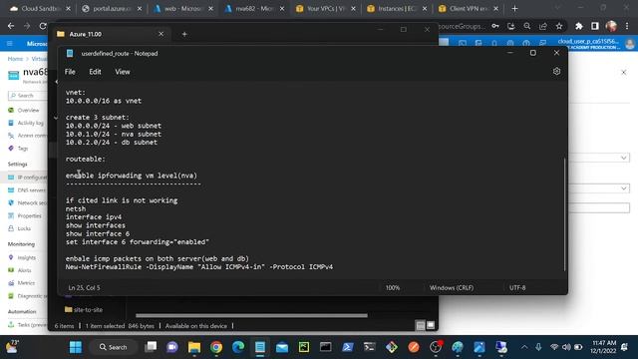Open Properties in Azure sidebar

[x=29, y=216]
